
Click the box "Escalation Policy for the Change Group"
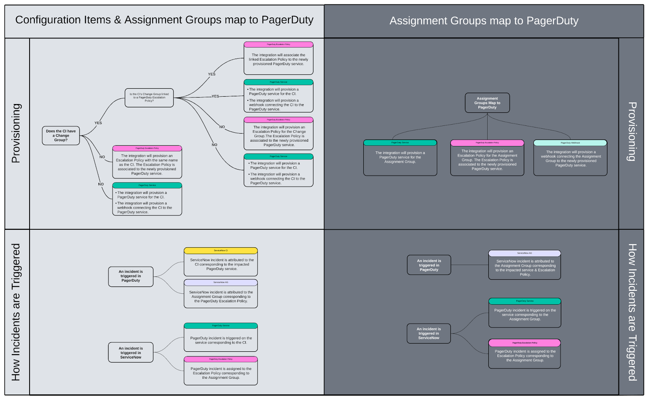pos(278,134)
